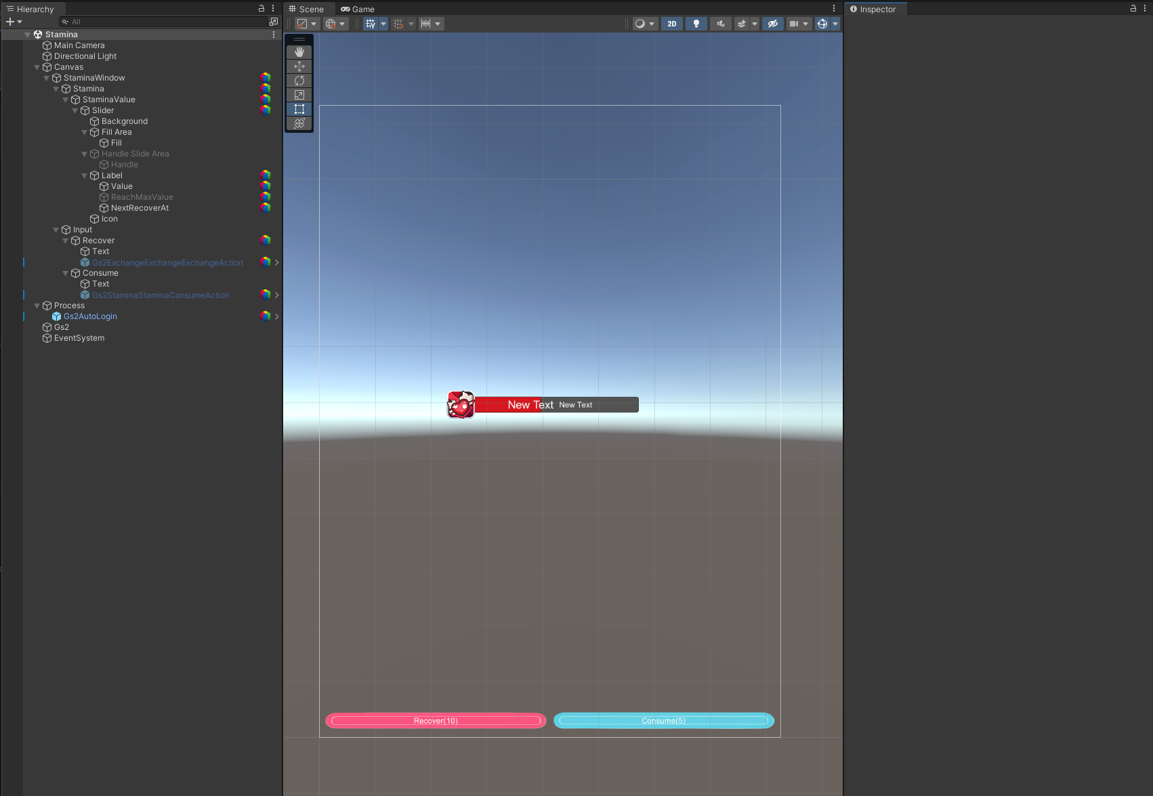The height and width of the screenshot is (796, 1153).
Task: Open the gizmos dropdown arrow
Action: pos(835,24)
